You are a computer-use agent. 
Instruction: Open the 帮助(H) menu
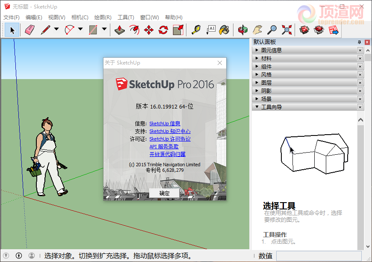point(174,17)
